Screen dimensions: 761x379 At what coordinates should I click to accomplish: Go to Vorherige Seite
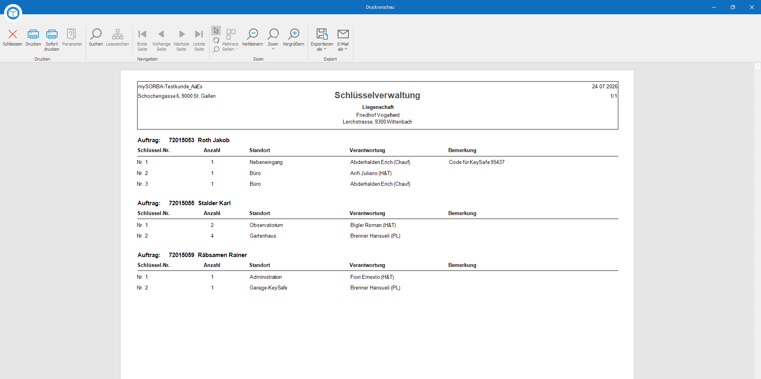pyautogui.click(x=161, y=40)
